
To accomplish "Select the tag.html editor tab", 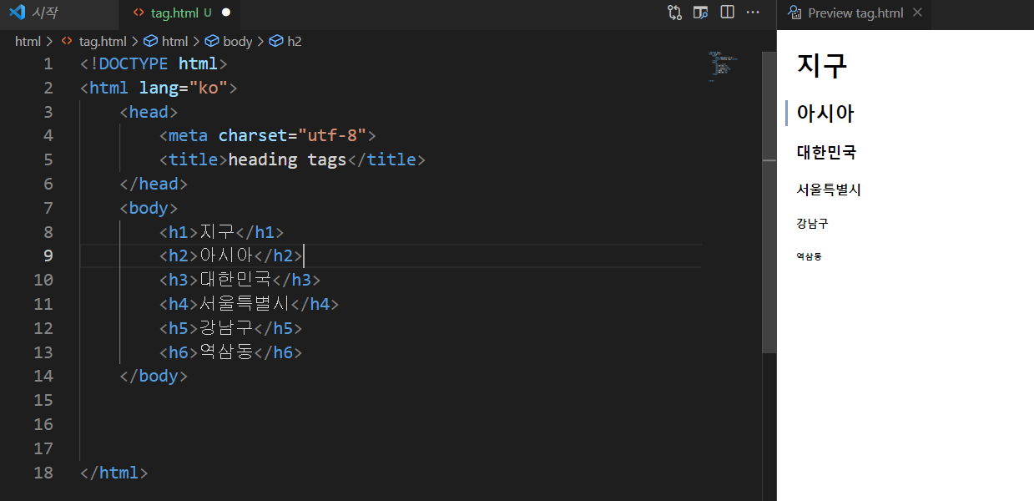I will [181, 13].
